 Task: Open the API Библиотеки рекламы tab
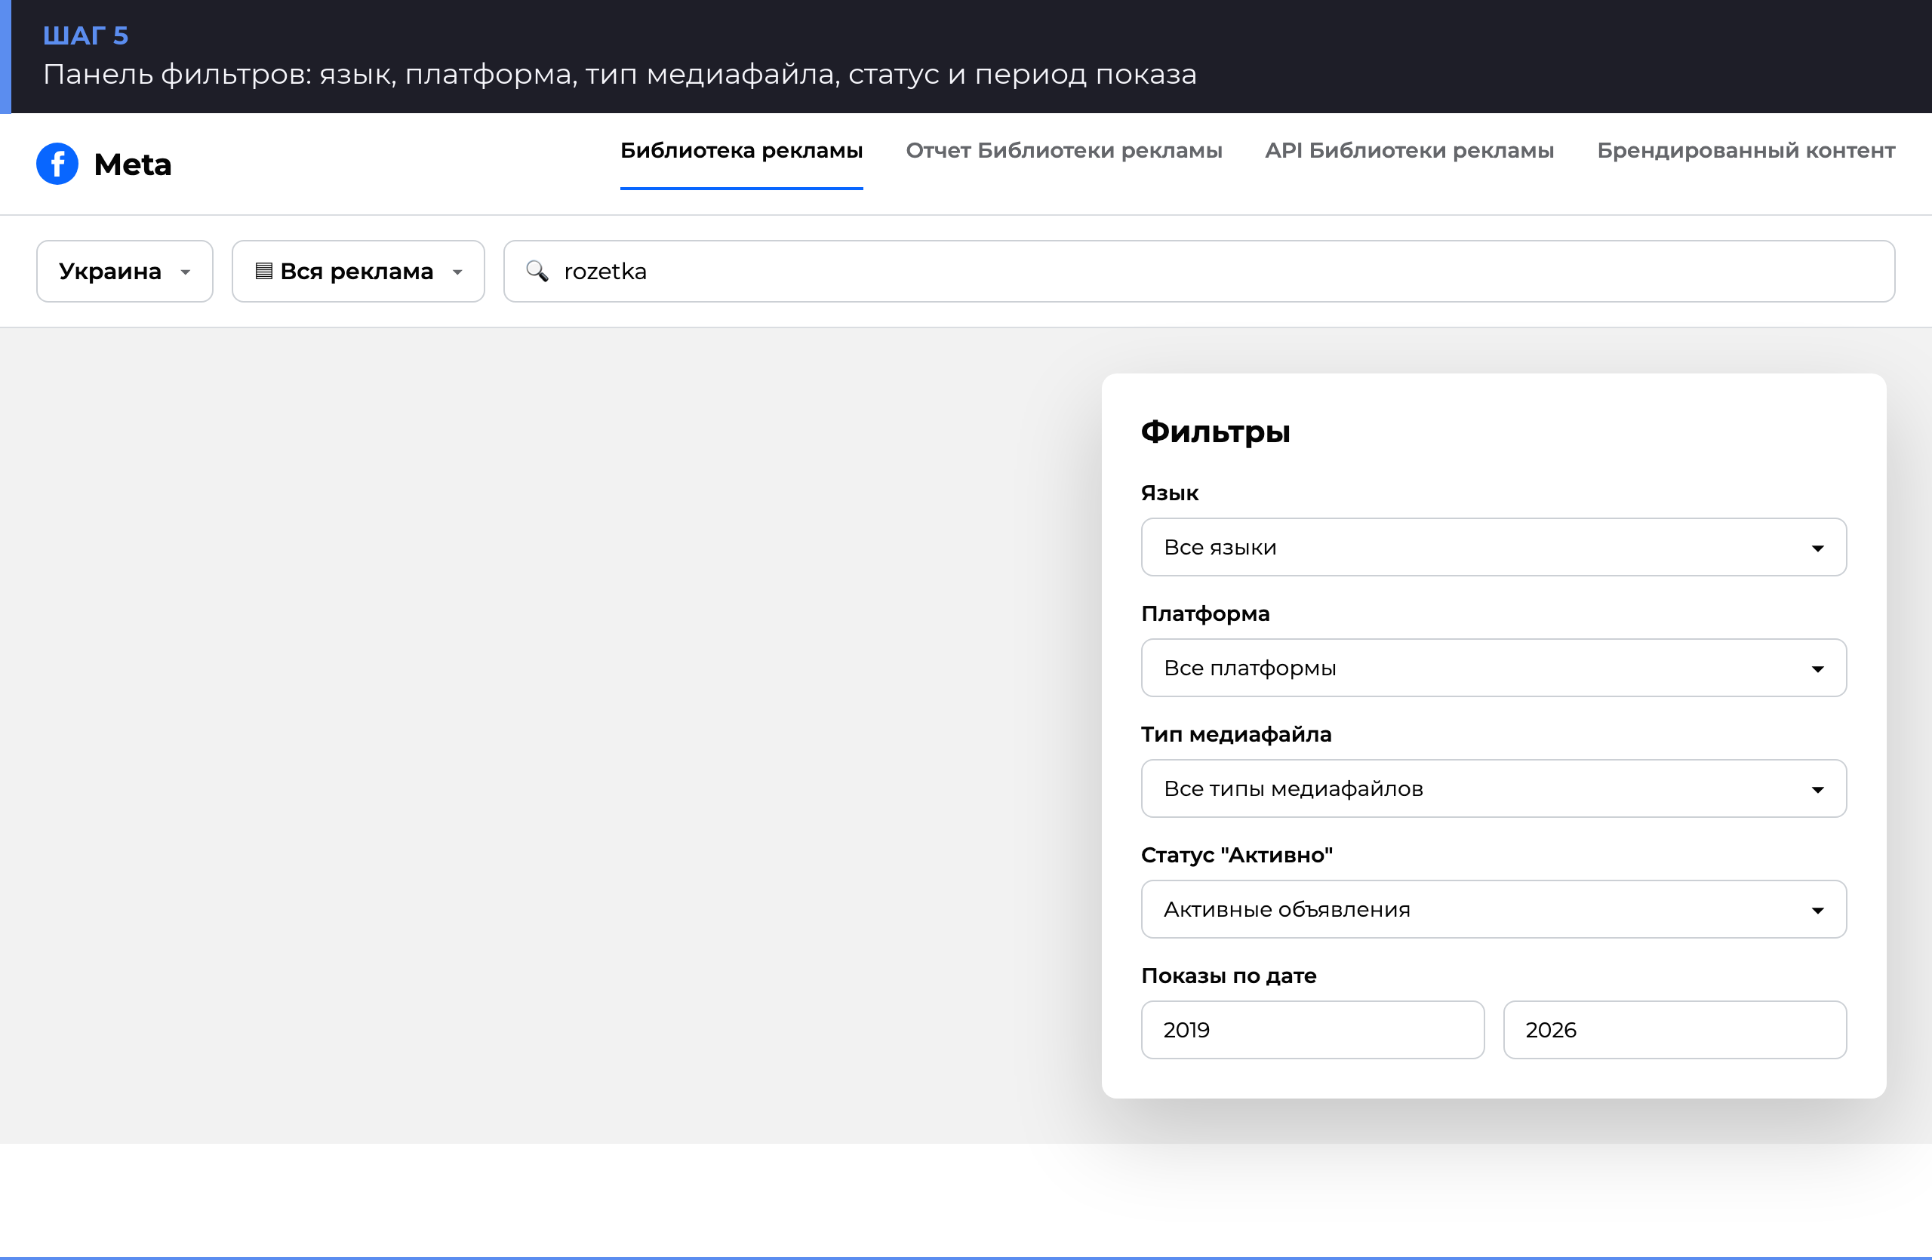click(1409, 151)
